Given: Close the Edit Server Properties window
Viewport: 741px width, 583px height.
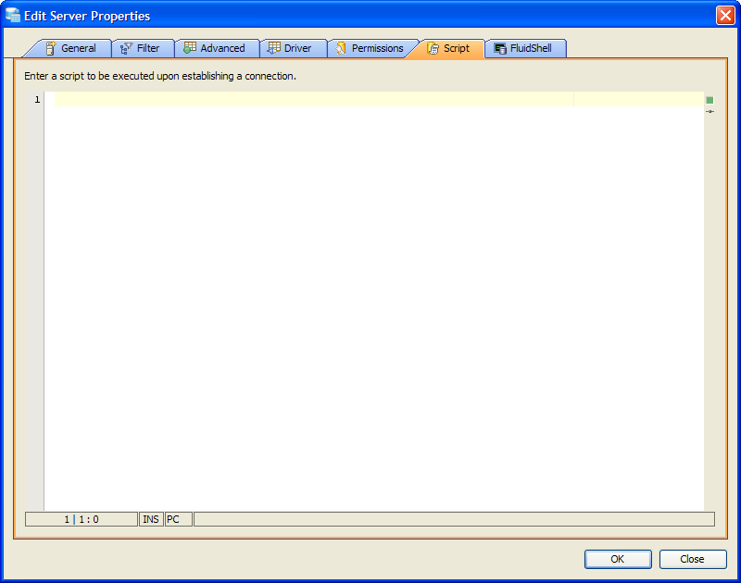Looking at the screenshot, I should click(x=725, y=16).
